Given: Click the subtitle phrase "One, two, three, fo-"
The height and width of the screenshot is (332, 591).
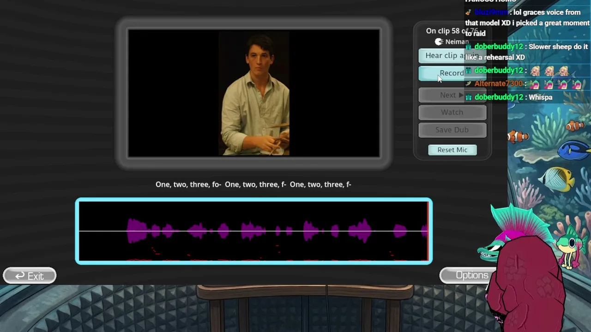Looking at the screenshot, I should click(x=188, y=184).
